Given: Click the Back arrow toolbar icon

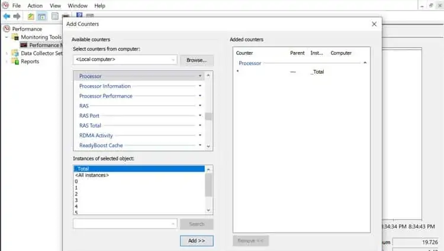Looking at the screenshot, I should [x=7, y=17].
